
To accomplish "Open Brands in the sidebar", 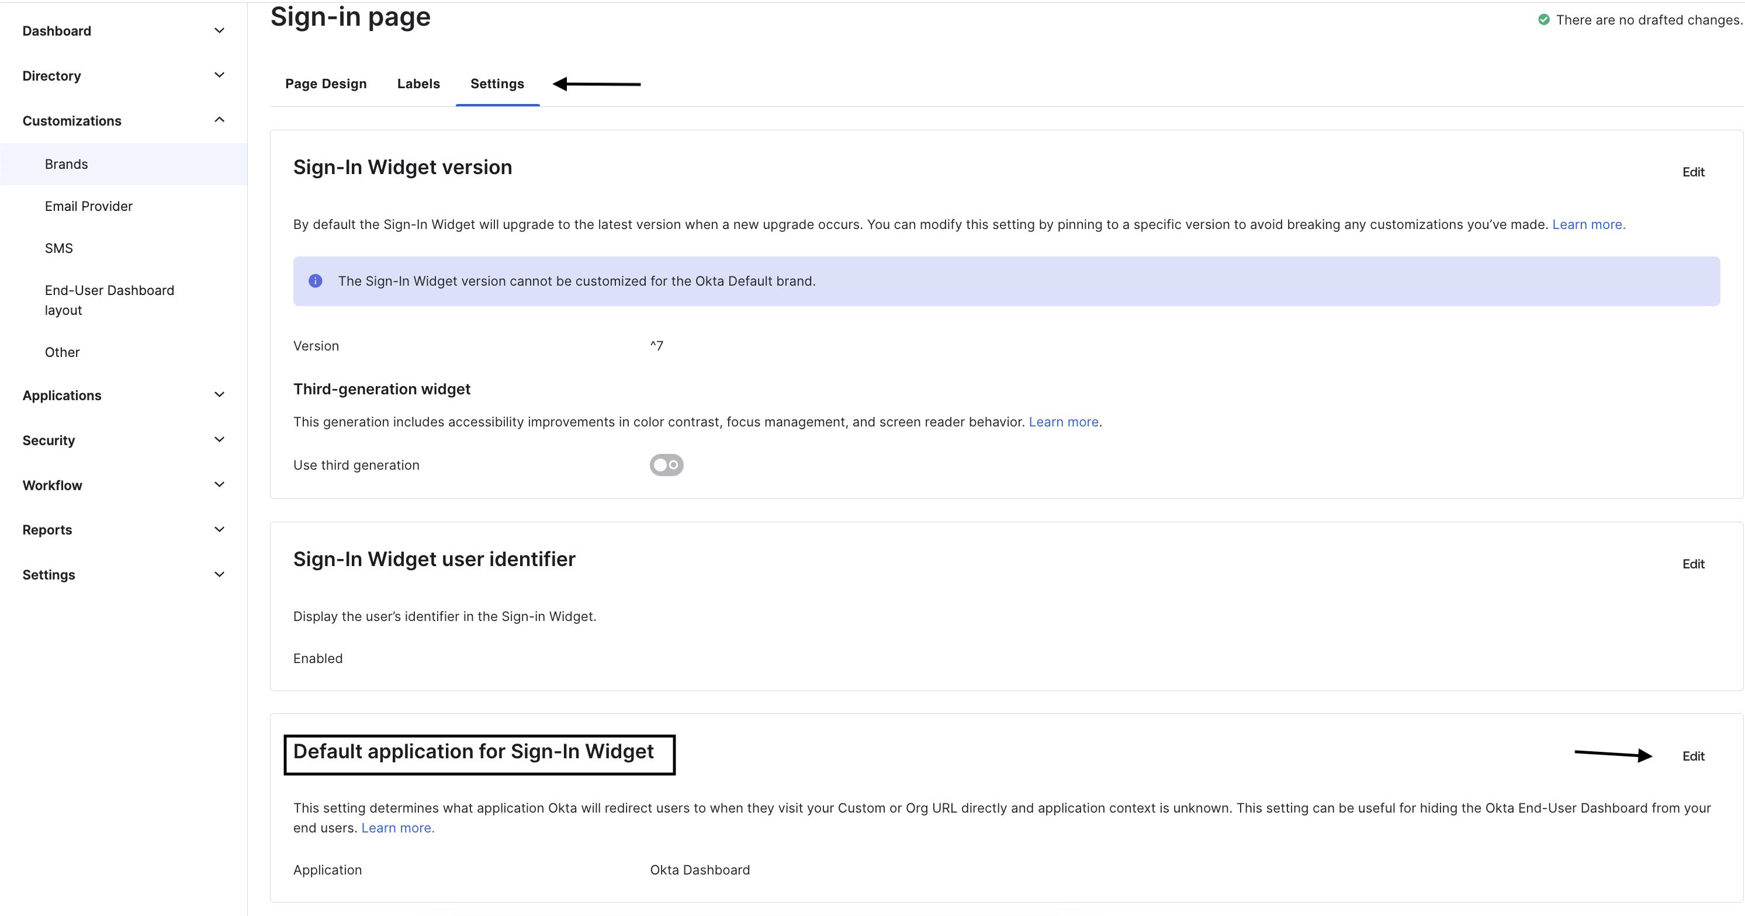I will [123, 164].
